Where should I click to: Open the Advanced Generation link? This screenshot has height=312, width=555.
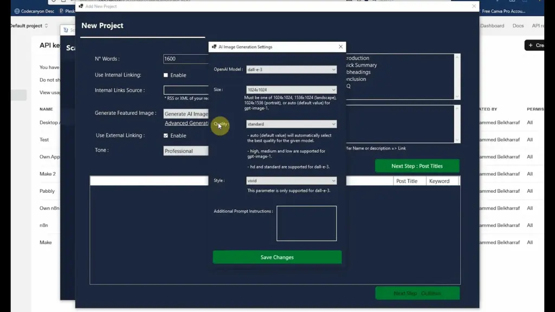pyautogui.click(x=186, y=123)
